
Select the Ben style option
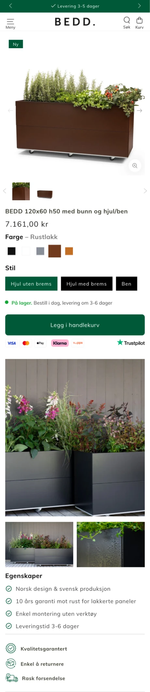point(127,284)
